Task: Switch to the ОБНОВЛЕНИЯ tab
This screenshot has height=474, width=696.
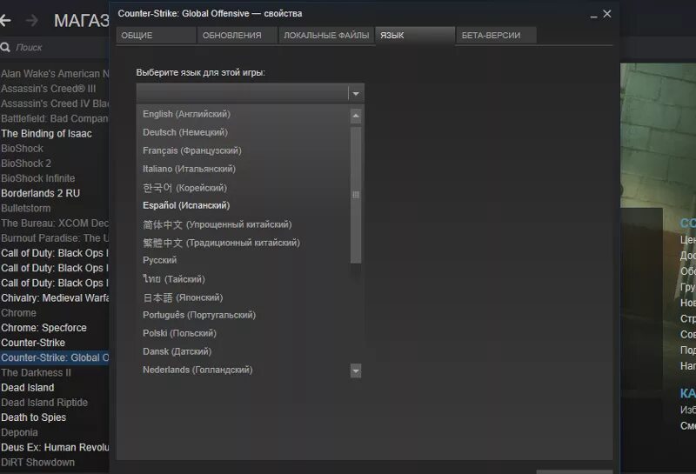Action: coord(237,36)
